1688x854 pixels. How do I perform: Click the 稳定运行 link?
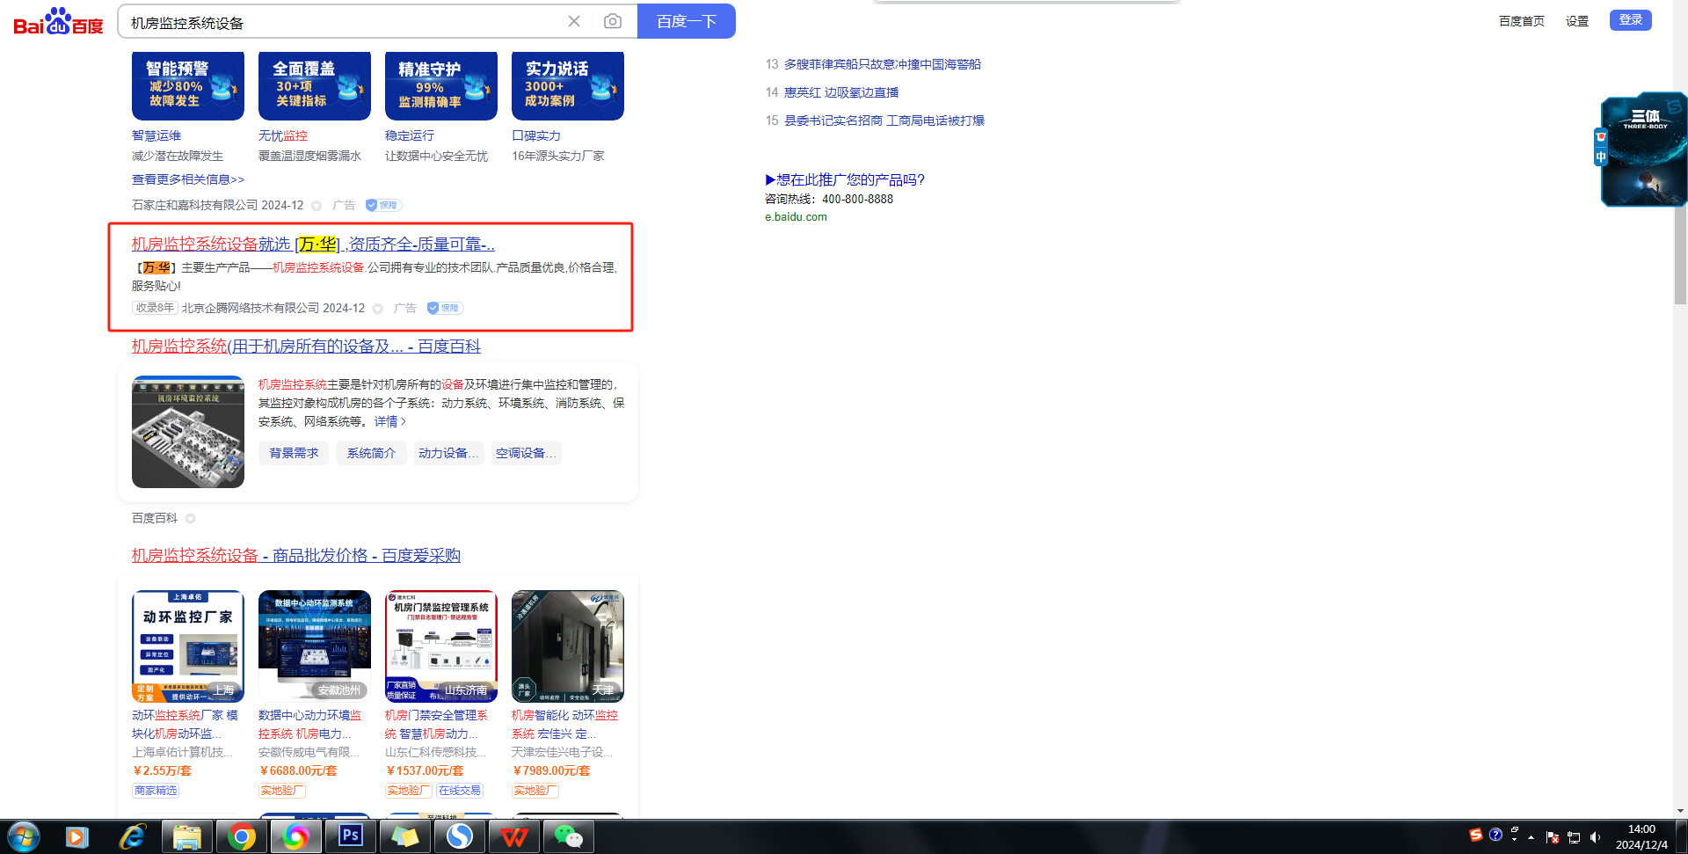[x=410, y=135]
